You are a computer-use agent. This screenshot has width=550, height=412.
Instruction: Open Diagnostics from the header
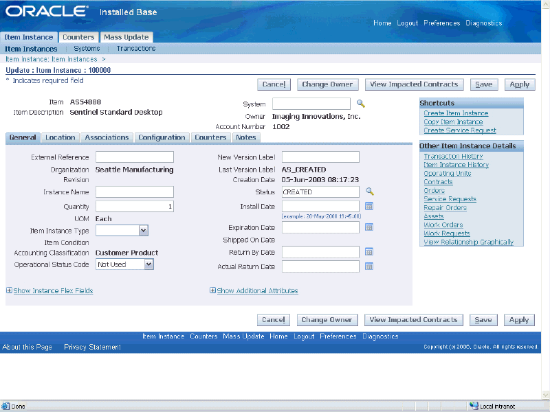click(484, 23)
